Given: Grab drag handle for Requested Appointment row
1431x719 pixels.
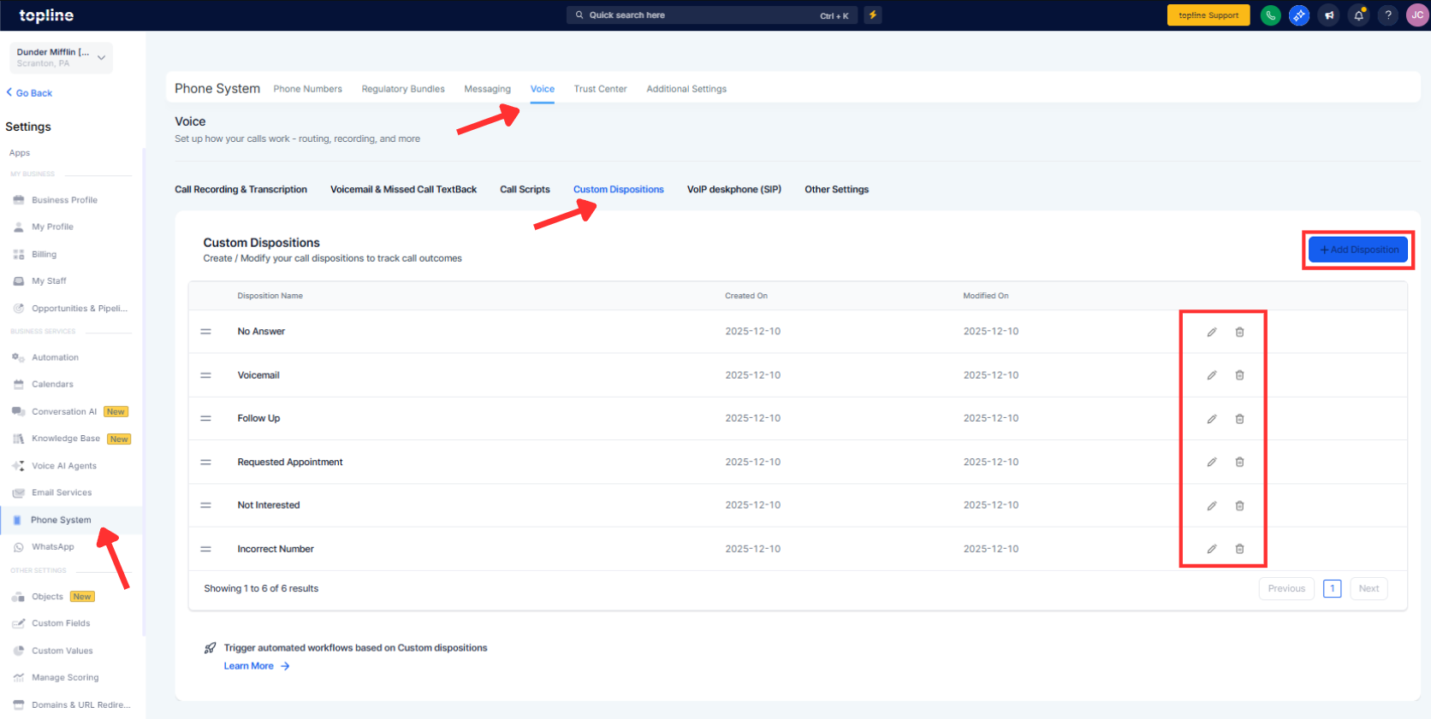Looking at the screenshot, I should point(205,463).
